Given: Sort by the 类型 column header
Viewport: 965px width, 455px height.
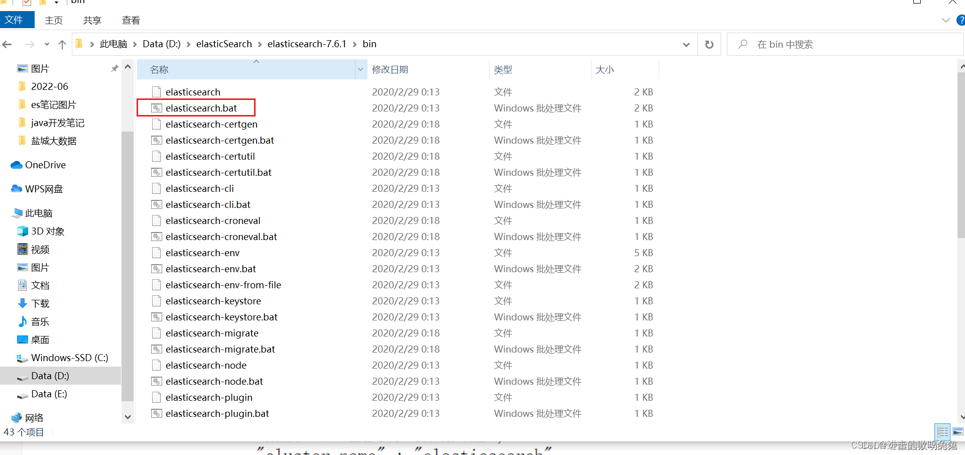Looking at the screenshot, I should tap(540, 69).
